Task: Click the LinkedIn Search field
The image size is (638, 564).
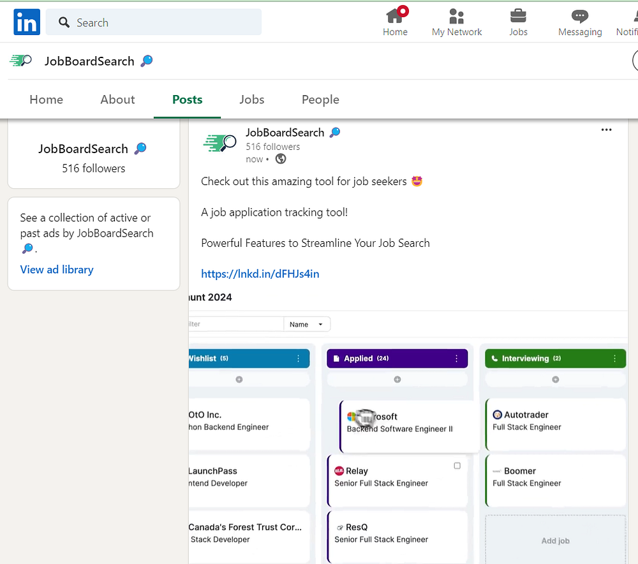Action: coord(153,22)
